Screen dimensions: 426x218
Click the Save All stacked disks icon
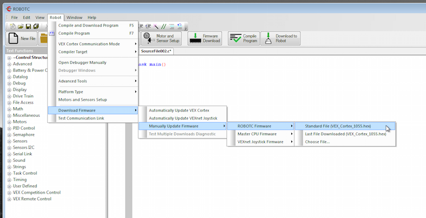tap(36, 27)
